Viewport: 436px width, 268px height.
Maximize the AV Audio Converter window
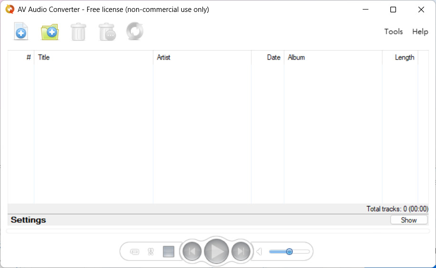(393, 10)
